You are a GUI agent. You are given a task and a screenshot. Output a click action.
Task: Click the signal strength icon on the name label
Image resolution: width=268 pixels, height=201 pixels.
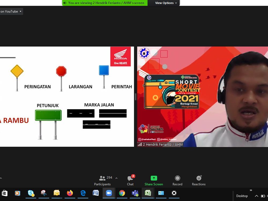pos(140,145)
